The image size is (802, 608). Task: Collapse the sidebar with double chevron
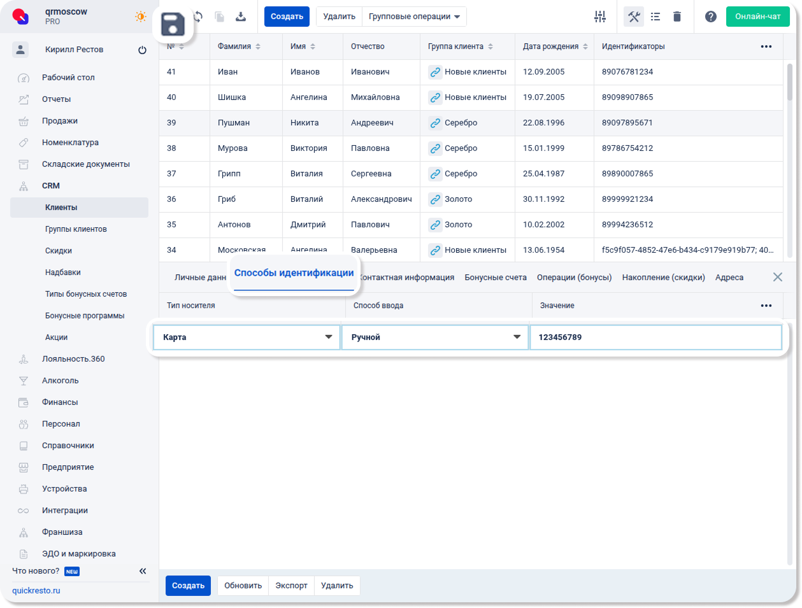(x=143, y=571)
